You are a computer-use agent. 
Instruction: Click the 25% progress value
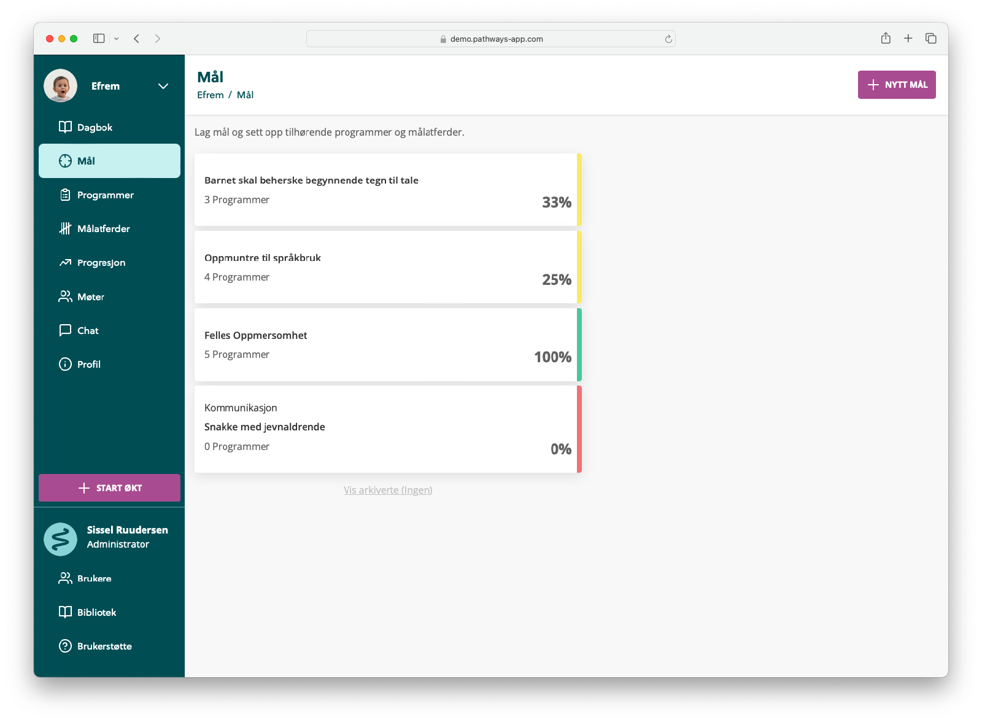557,279
